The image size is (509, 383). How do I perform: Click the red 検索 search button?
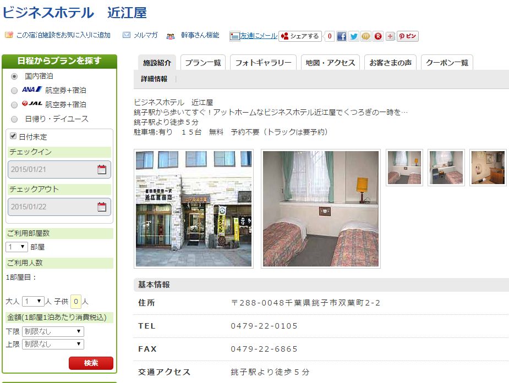pyautogui.click(x=91, y=363)
